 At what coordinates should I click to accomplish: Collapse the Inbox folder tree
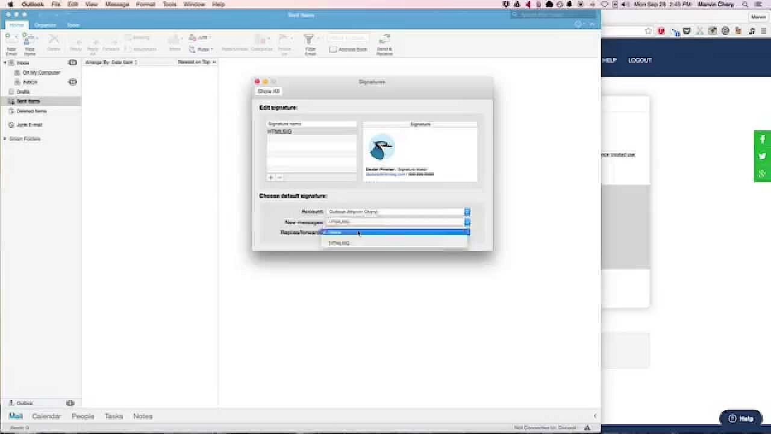(x=5, y=63)
